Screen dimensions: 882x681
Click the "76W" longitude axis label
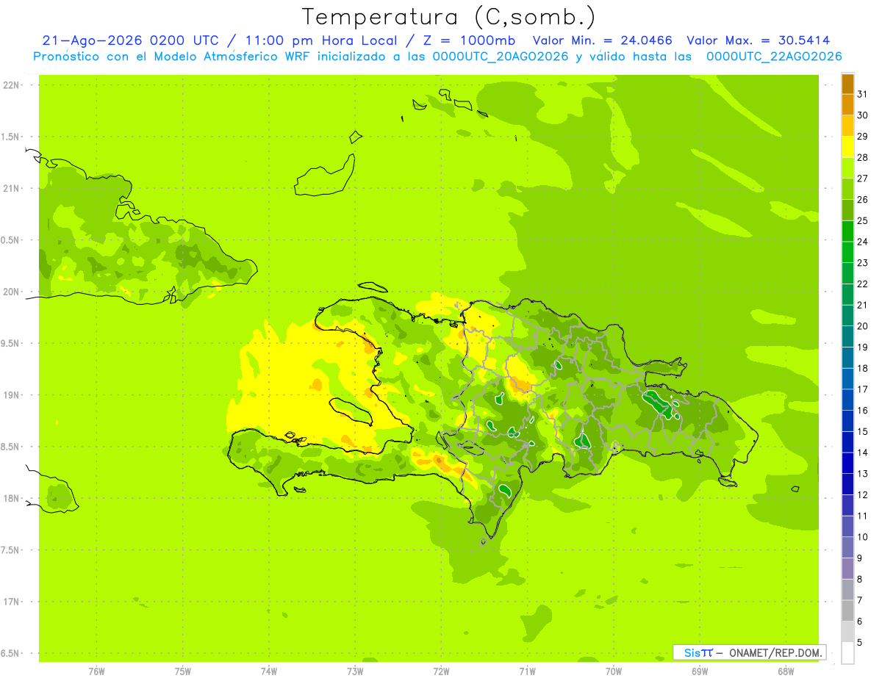pos(96,671)
